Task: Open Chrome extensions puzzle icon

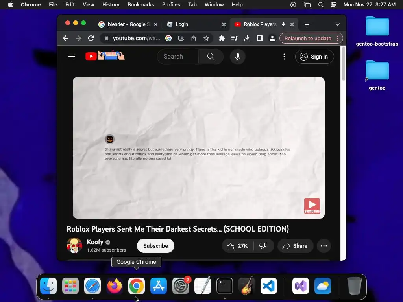Action: [222, 38]
